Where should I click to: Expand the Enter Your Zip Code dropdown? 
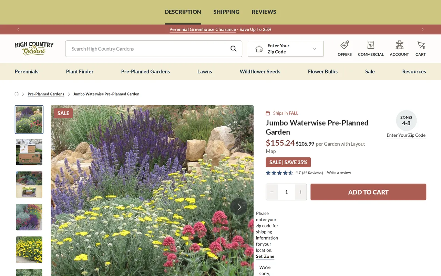coord(286,49)
